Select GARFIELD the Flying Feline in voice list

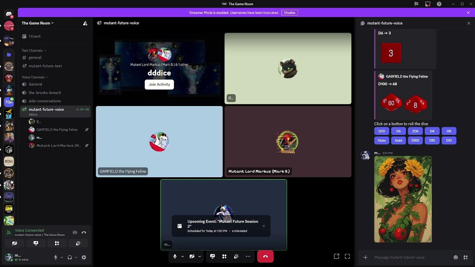[59, 130]
